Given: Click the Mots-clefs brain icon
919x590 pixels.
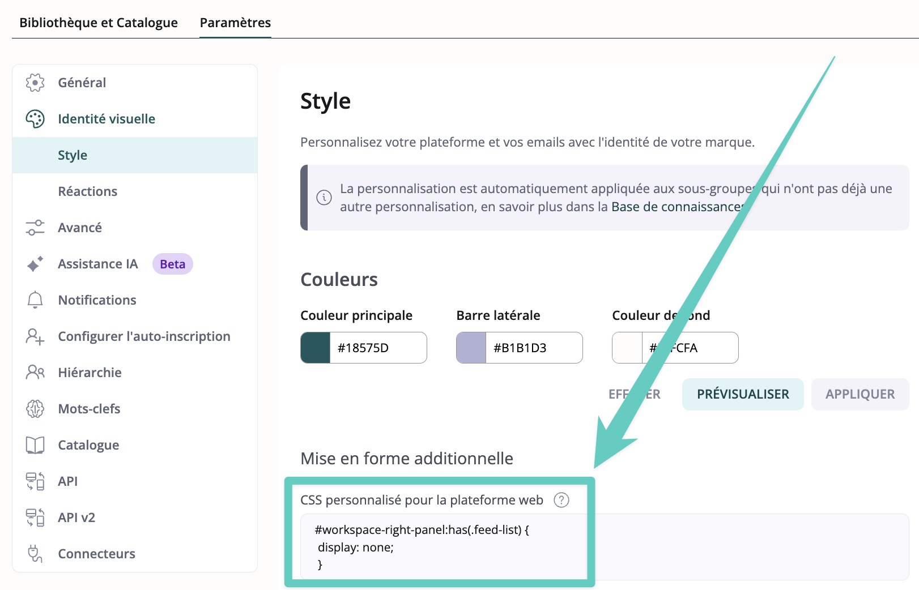Looking at the screenshot, I should click(35, 409).
